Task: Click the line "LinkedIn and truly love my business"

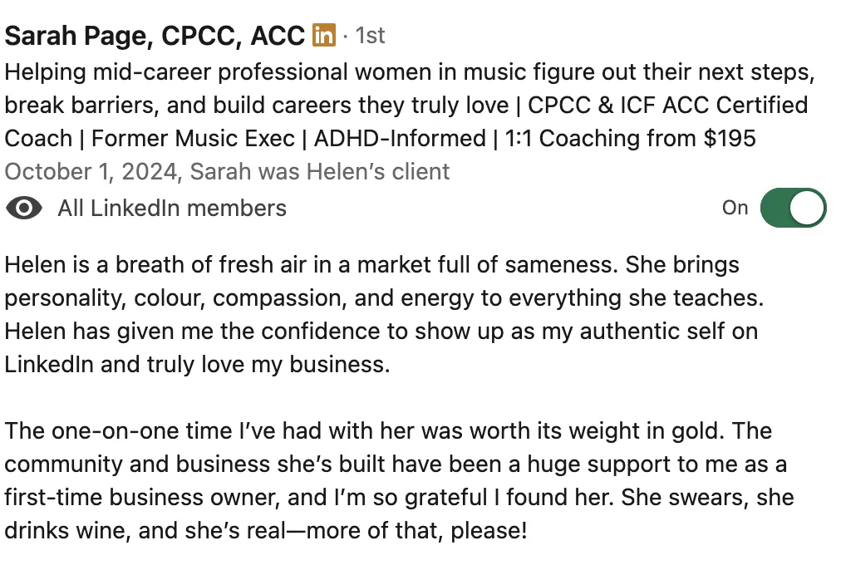Action: click(197, 365)
